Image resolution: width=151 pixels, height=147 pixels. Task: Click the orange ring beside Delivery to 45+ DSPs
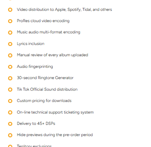[10, 124]
